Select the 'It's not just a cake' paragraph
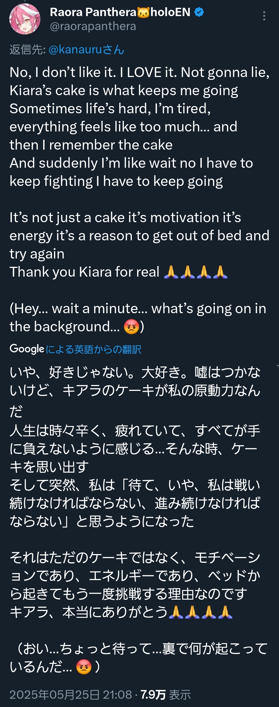 point(140,244)
